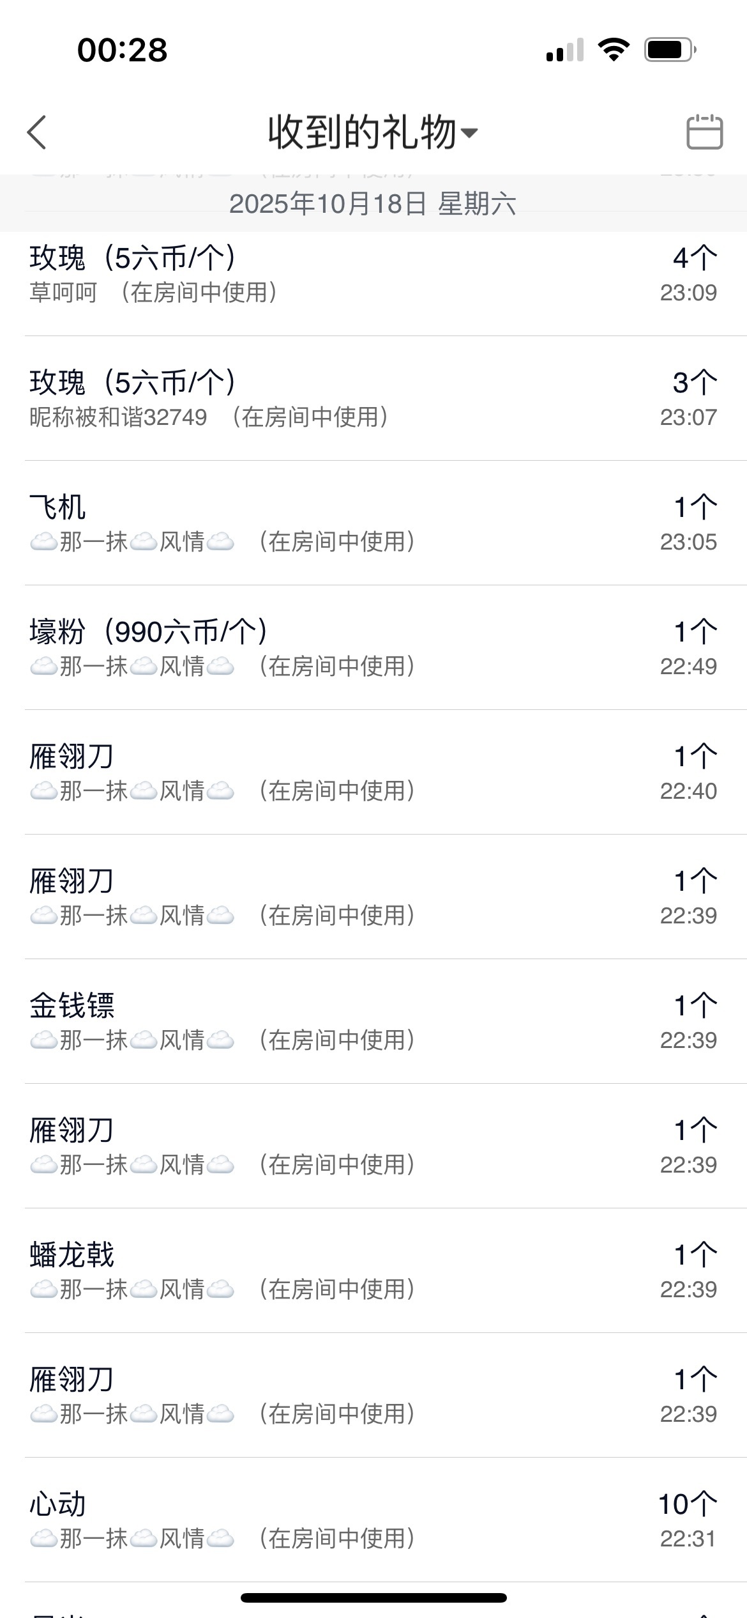
Task: Tap the battery status icon
Action: point(670,49)
